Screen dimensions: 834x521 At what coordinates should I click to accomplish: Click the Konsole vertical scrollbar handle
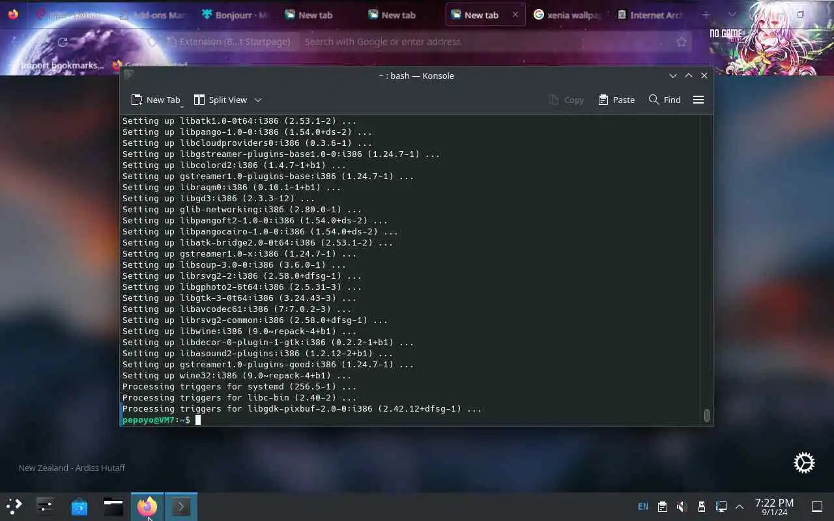[706, 415]
